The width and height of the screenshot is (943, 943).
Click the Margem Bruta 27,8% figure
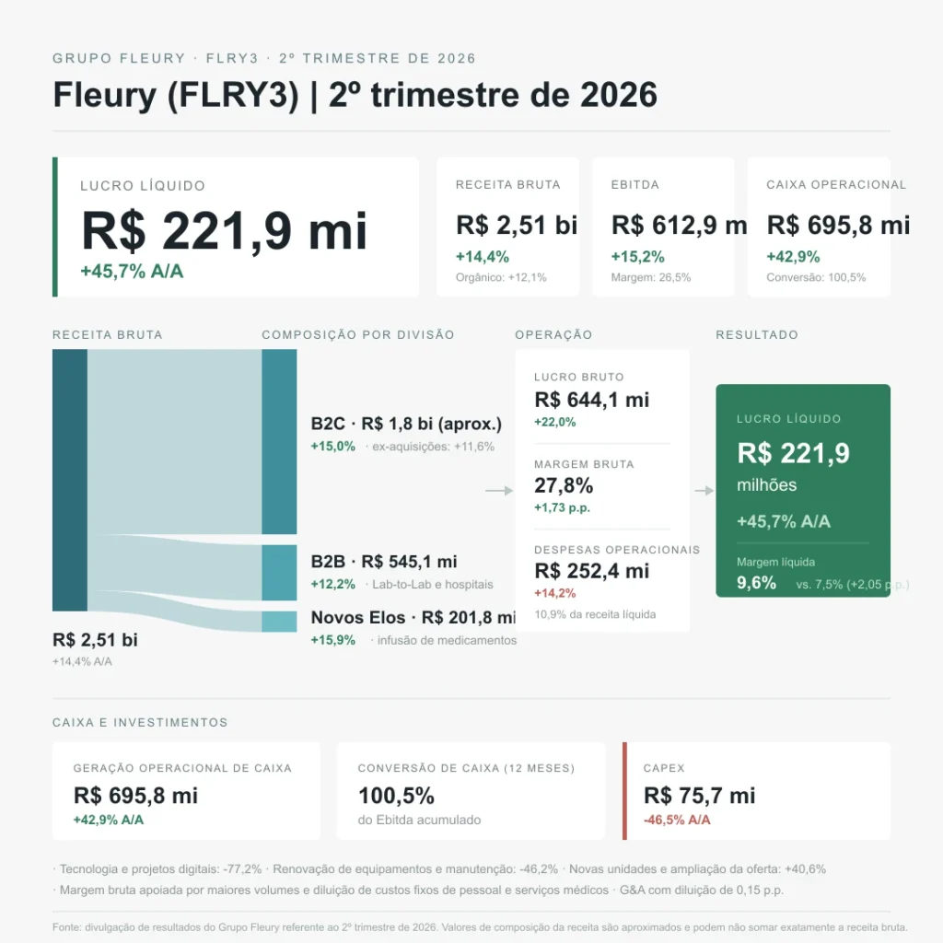pos(564,485)
